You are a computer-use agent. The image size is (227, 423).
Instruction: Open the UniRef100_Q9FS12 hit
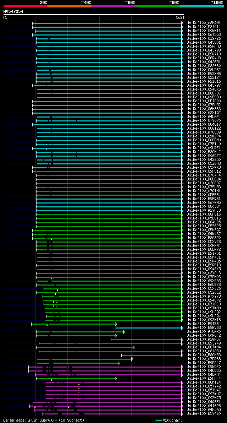pos(204,172)
